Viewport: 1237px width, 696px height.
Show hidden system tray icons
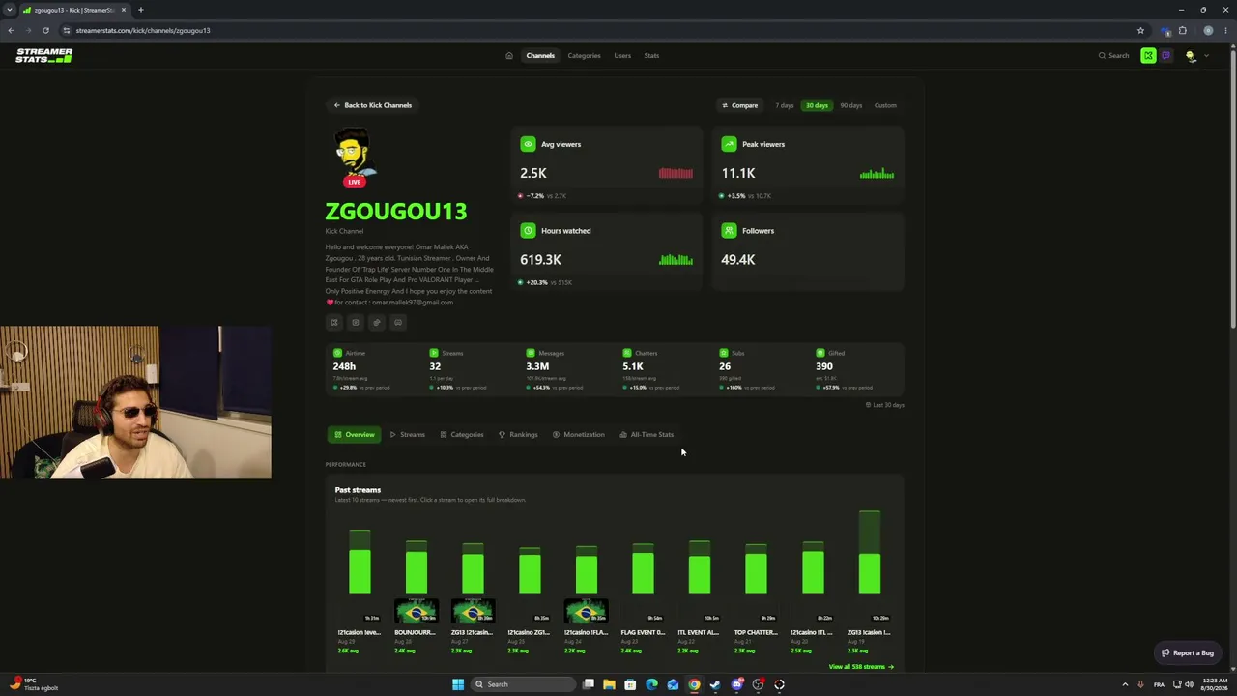point(1125,684)
